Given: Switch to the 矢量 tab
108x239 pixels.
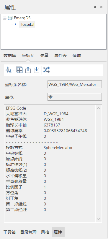Looking at the screenshot, I should [x=44, y=56].
